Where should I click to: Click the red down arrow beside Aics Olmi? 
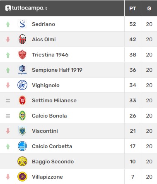[x=8, y=40]
